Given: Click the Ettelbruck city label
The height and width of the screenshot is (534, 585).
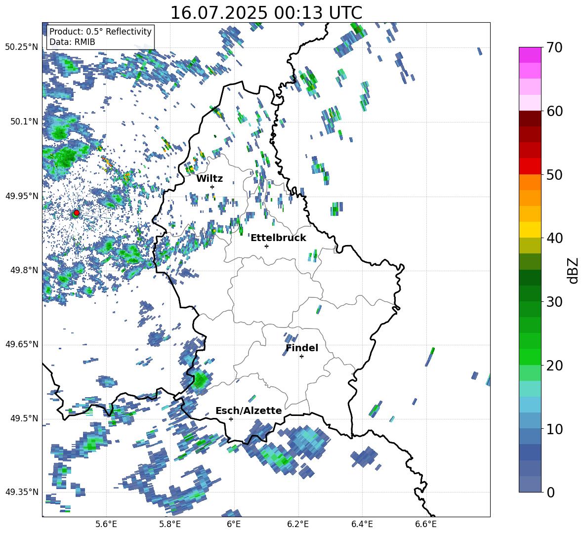Looking at the screenshot, I should point(278,238).
